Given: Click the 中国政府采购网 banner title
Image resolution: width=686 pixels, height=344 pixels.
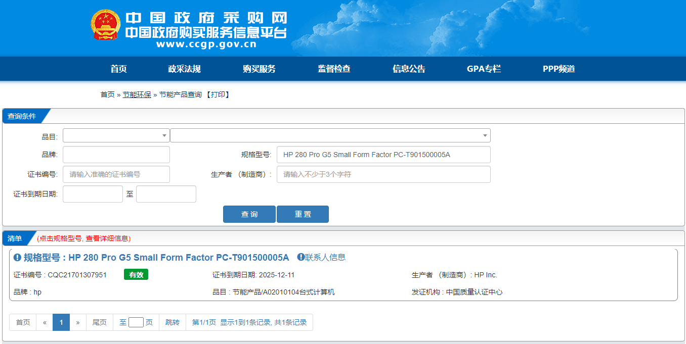Looking at the screenshot, I should click(206, 18).
